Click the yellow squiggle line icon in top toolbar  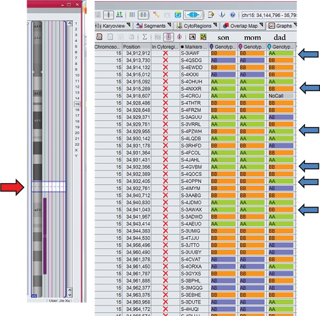click(157, 14)
